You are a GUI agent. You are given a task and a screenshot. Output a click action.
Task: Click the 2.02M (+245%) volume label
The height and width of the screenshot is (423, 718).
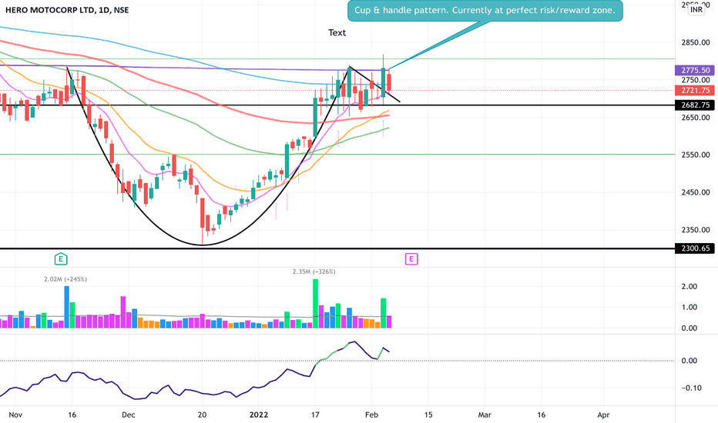[65, 279]
